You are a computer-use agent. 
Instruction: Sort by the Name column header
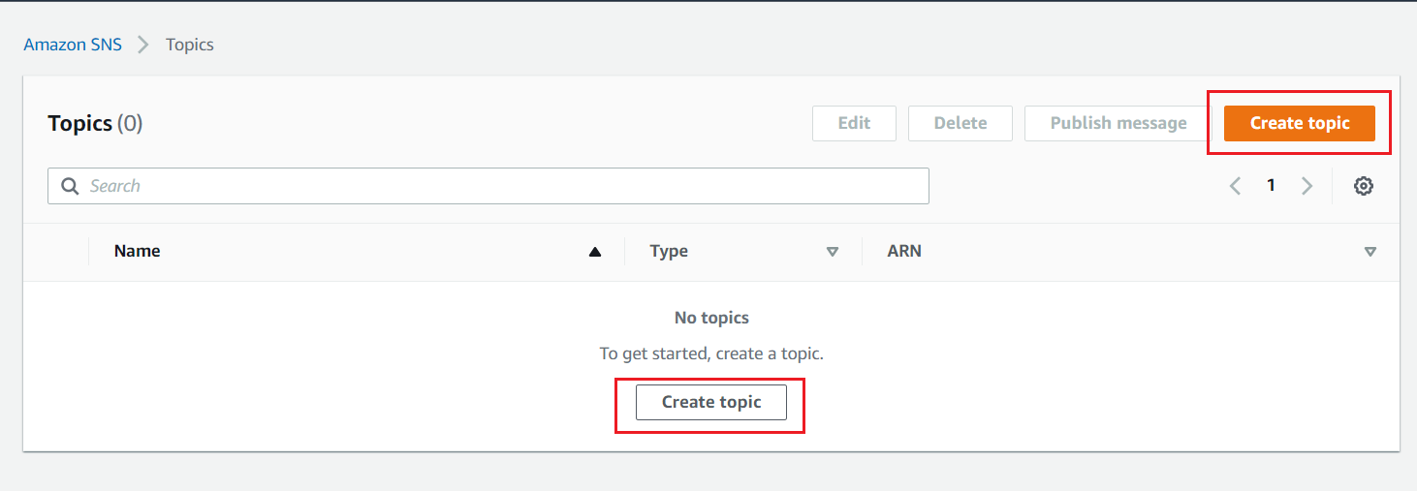point(138,251)
